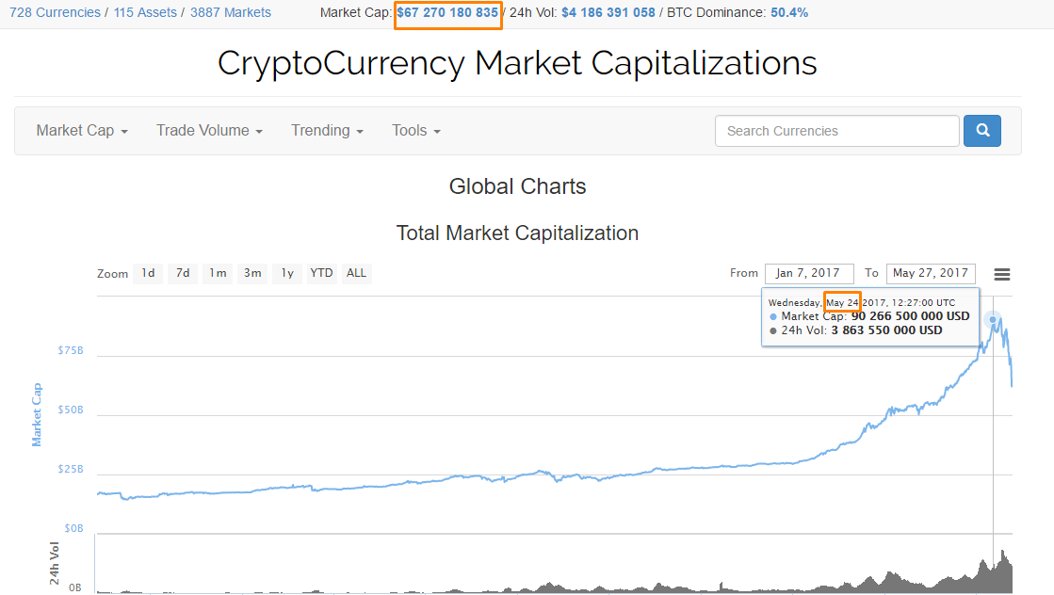Show ALL chart history
Viewport: 1054px width, 595px height.
click(x=356, y=273)
